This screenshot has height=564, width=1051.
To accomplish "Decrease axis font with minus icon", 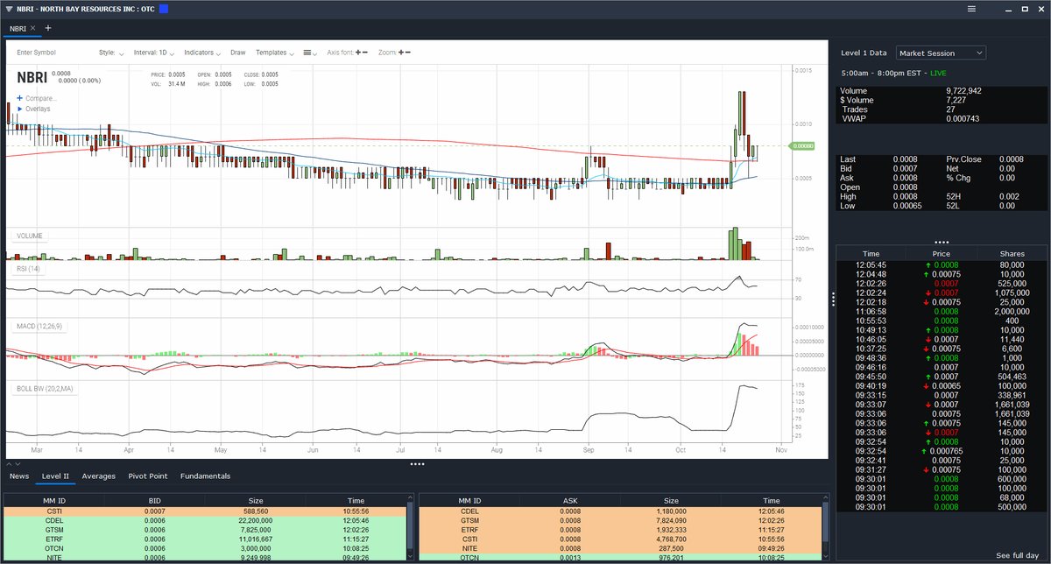I will [x=365, y=53].
